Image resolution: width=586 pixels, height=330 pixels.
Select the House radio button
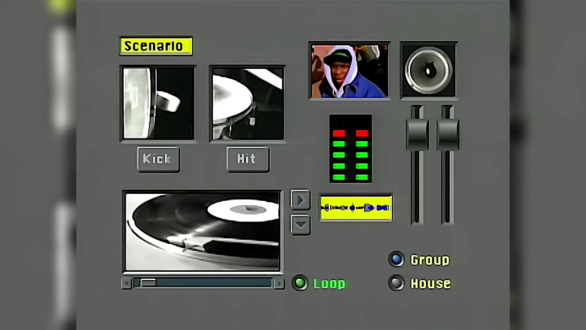[396, 283]
